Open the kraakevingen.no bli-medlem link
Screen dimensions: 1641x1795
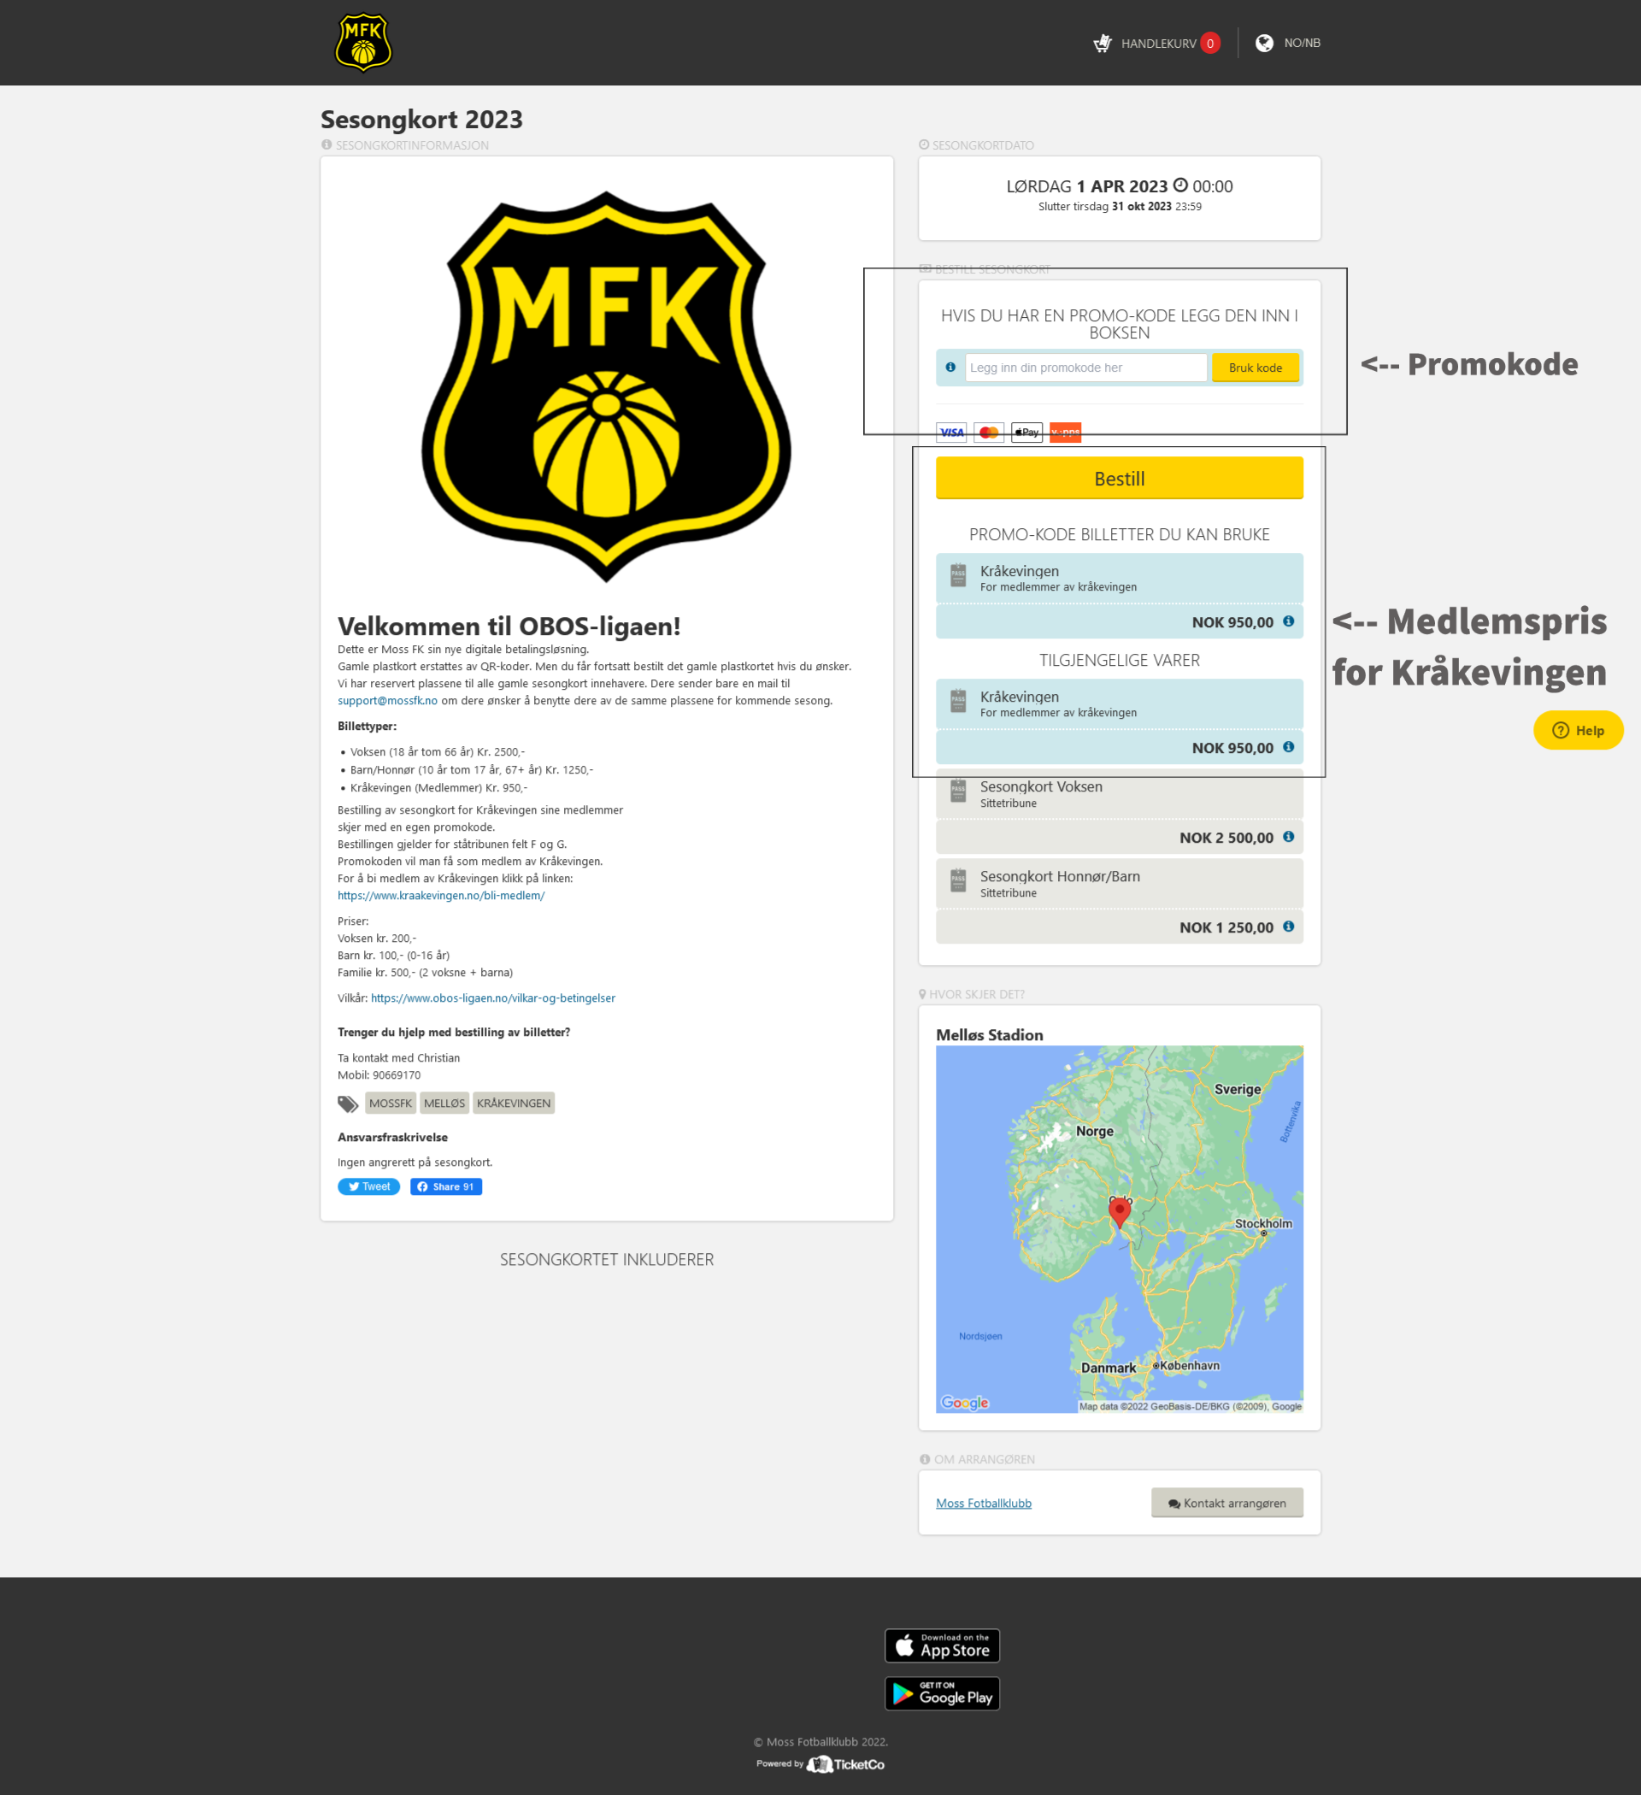click(441, 896)
